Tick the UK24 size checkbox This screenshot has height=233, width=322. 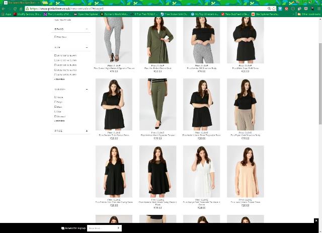(x=55, y=74)
